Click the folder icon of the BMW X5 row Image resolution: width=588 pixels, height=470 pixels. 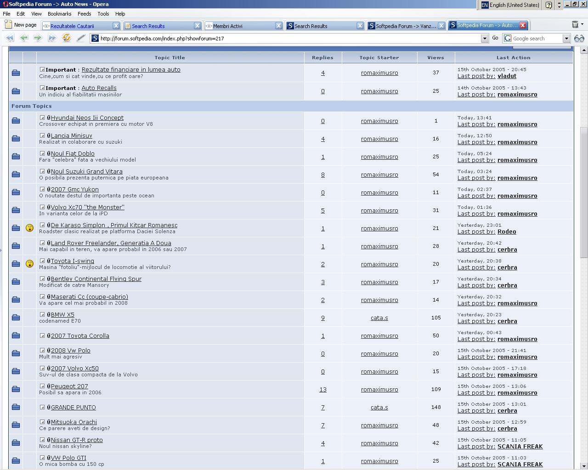(x=16, y=318)
